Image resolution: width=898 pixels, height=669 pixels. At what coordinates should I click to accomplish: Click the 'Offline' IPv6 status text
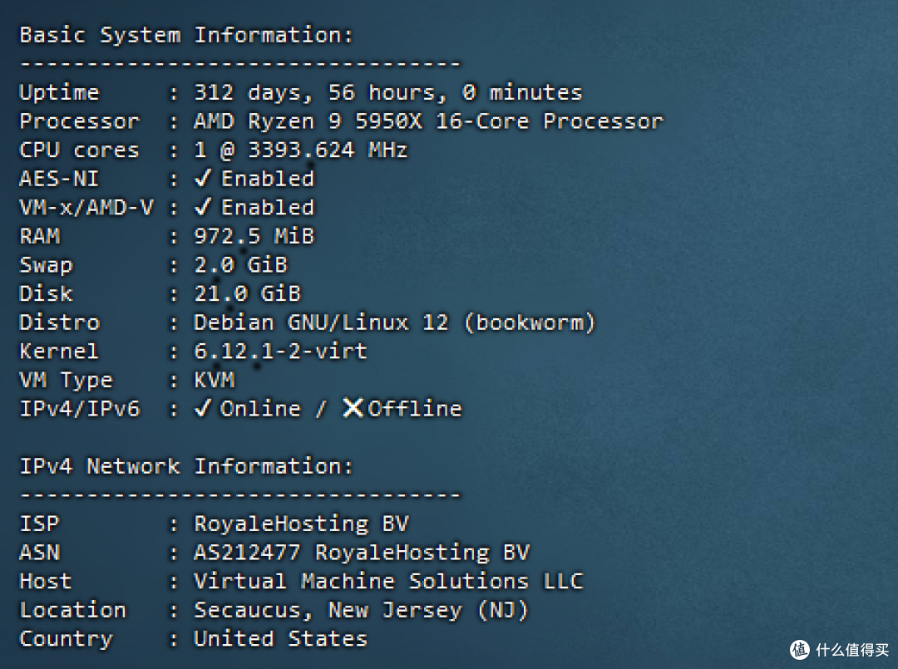click(x=415, y=409)
